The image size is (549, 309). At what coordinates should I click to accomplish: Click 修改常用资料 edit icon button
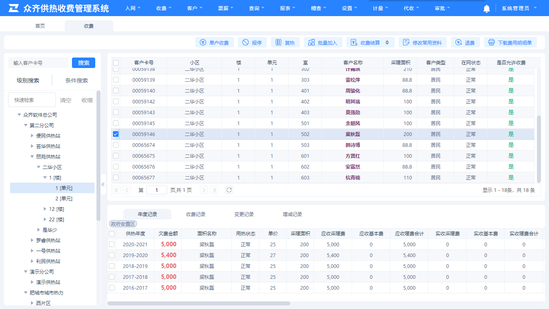click(423, 42)
